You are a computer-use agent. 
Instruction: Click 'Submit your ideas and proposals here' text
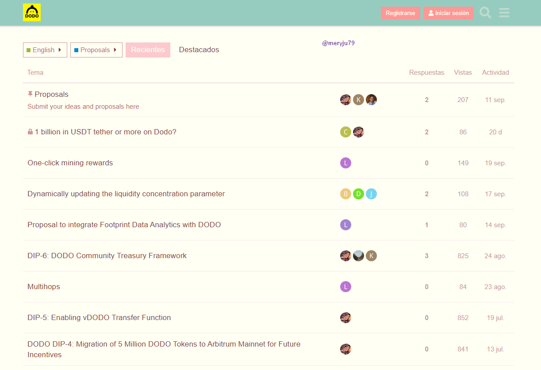83,107
